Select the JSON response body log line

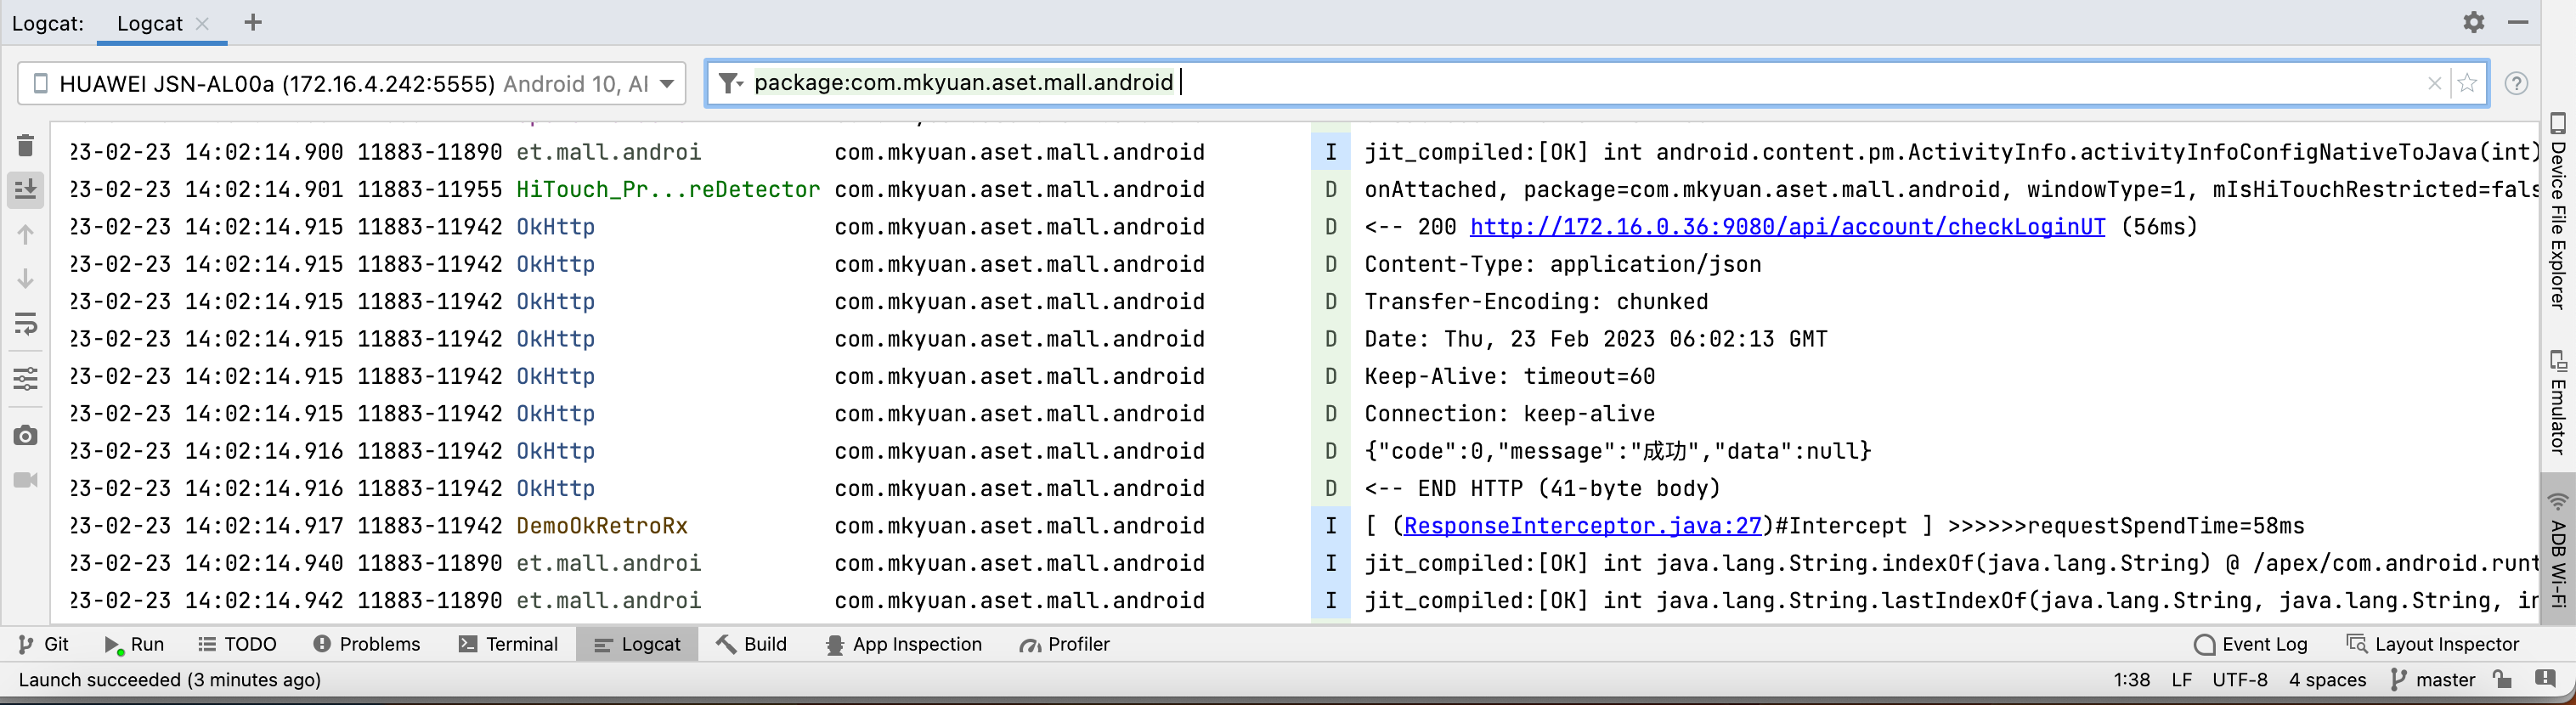click(1617, 452)
